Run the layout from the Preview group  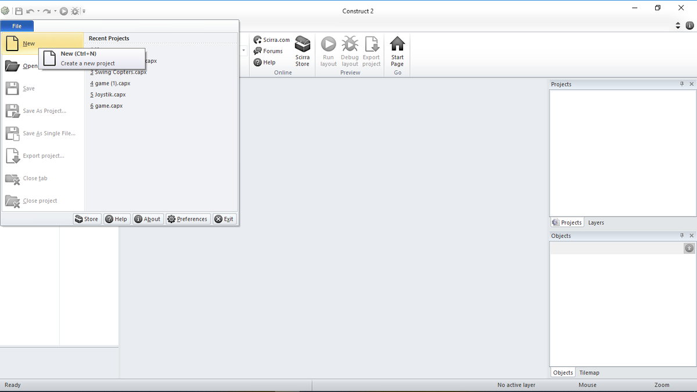pos(328,51)
